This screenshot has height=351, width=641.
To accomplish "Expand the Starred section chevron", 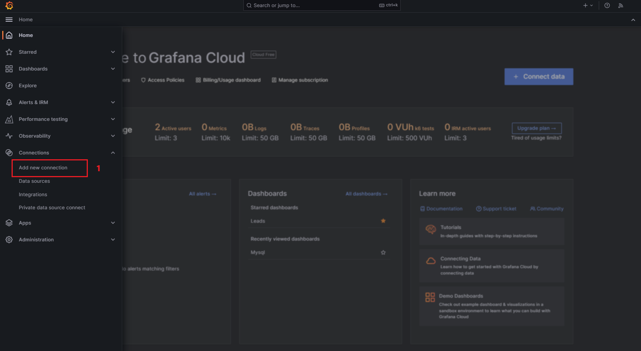I will 113,52.
